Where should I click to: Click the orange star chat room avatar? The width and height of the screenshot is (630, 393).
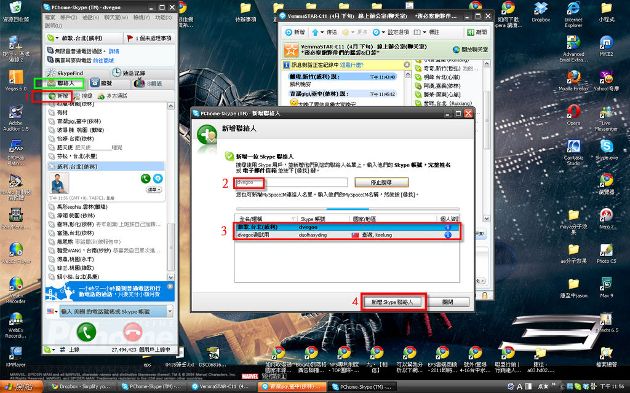click(291, 50)
